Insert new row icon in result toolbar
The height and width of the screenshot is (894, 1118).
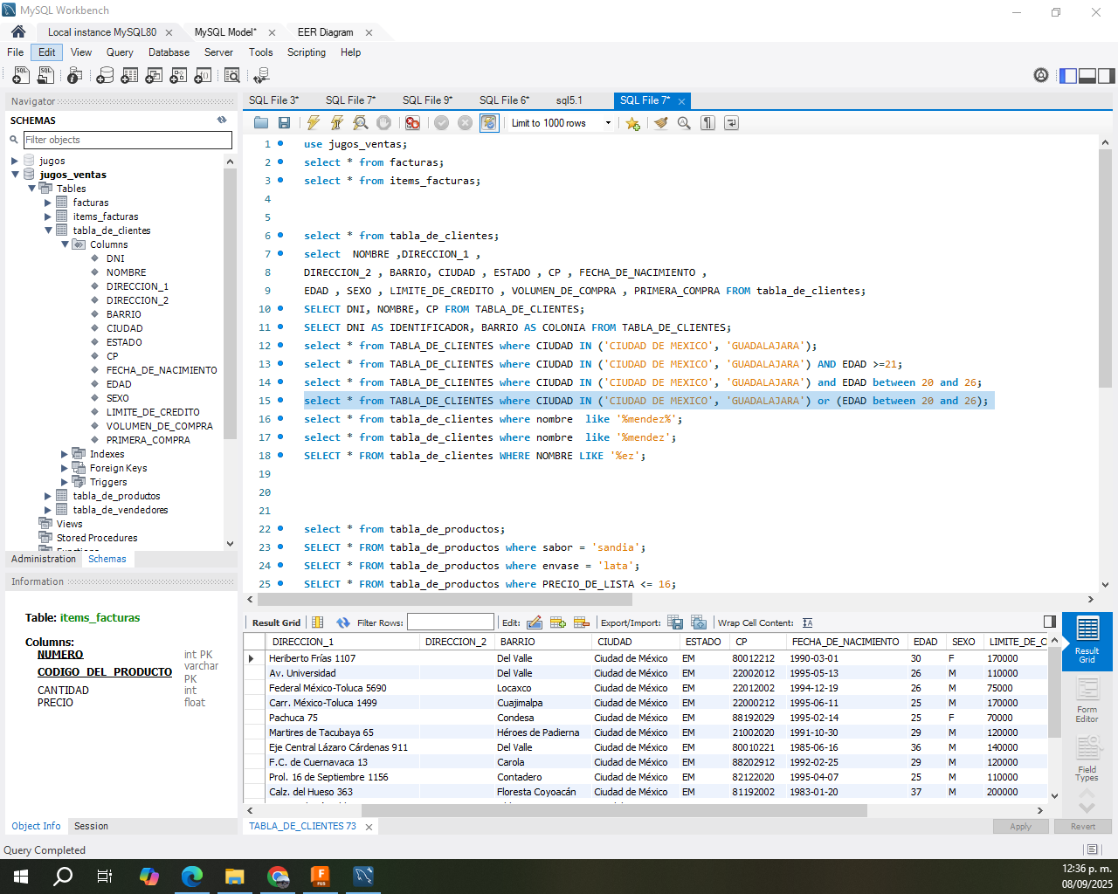[558, 622]
